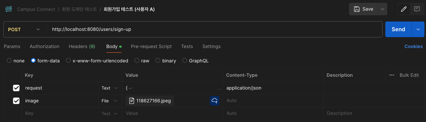This screenshot has height=122, width=426.
Task: Open the POST method dropdown
Action: 24,29
